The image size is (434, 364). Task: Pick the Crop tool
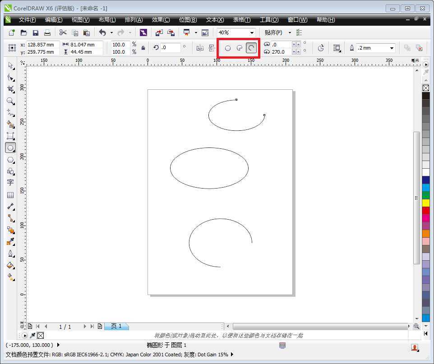(x=11, y=89)
